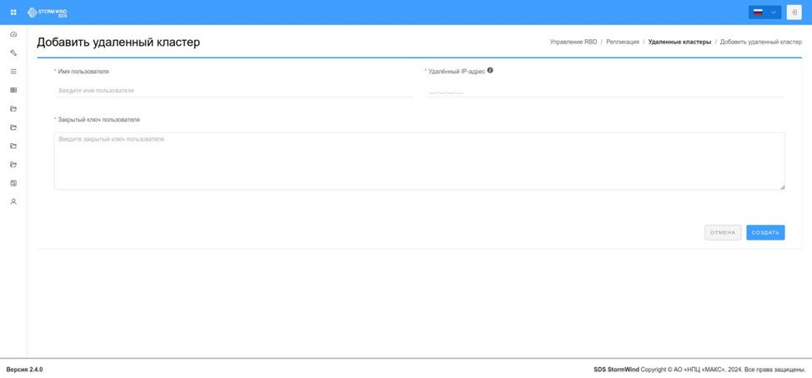Click the Добавить удаленный кластер page heading
The width and height of the screenshot is (812, 378).
[x=118, y=42]
